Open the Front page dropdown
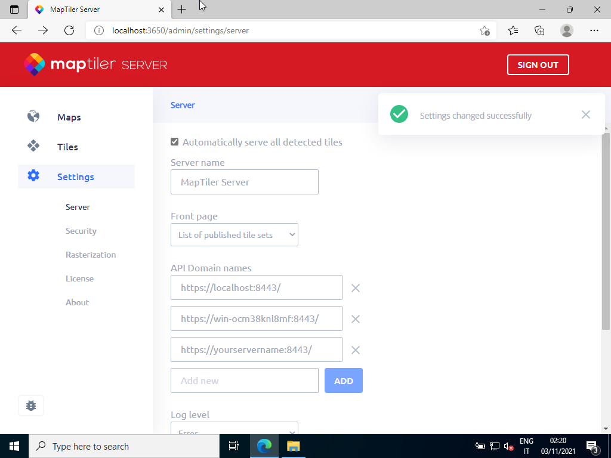 coord(234,234)
